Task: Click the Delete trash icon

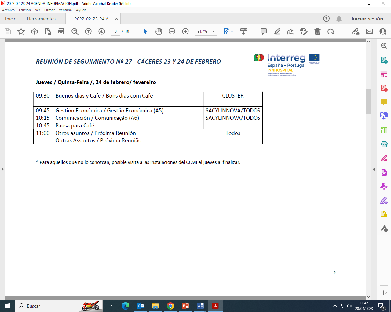Action: [x=317, y=31]
